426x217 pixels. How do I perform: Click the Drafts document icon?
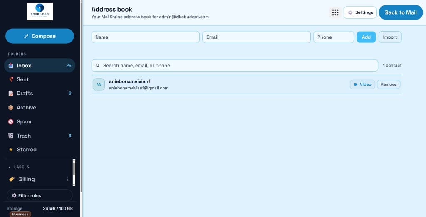tap(11, 93)
